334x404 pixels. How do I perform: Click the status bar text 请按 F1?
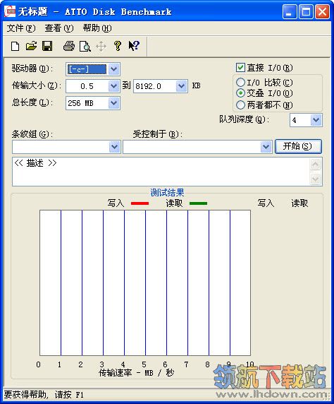pos(69,395)
